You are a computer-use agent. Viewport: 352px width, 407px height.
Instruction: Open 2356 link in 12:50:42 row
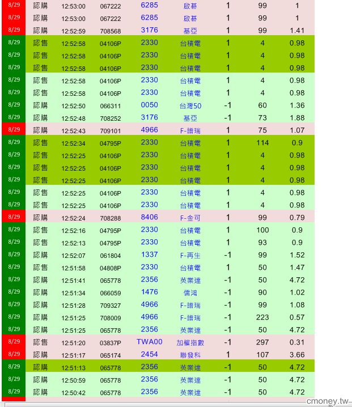click(x=149, y=392)
